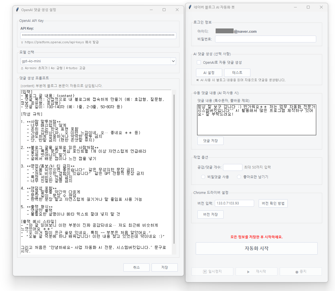Click the 비밀번호 password field
Viewport: 335px width, 291px height.
[x=265, y=39]
